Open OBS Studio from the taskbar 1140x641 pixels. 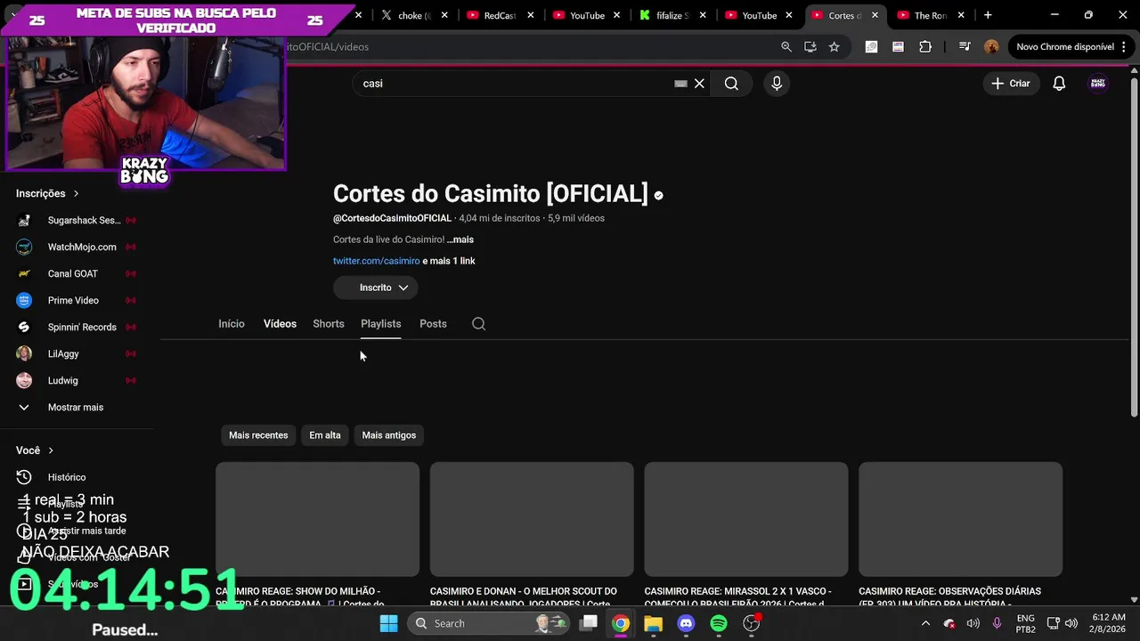pyautogui.click(x=752, y=623)
